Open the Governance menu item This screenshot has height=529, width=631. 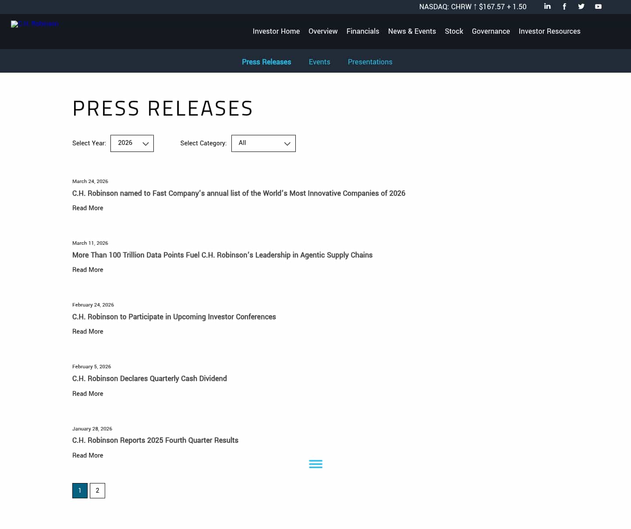point(491,31)
